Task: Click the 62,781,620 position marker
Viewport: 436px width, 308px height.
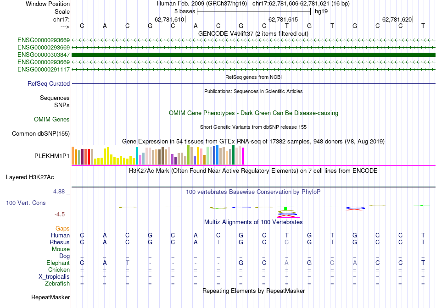Action: coord(397,19)
